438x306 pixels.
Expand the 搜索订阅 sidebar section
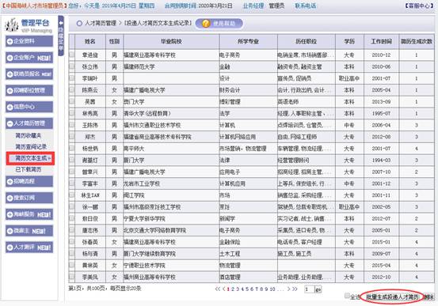(29, 198)
